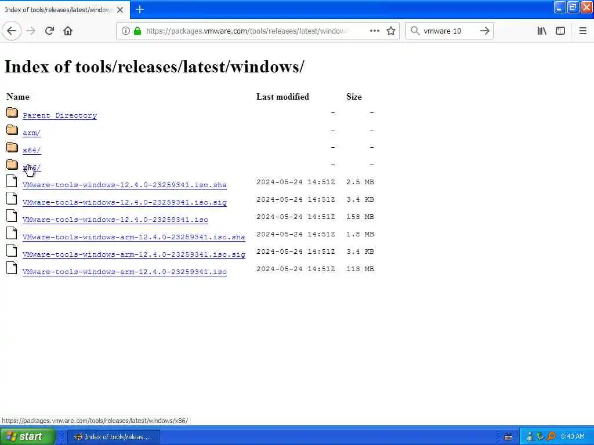The width and height of the screenshot is (594, 445).
Task: Download VMware-tools-windows-12.4.0-23259341.iso.sig
Action: [125, 202]
